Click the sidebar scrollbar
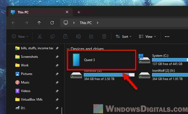The image size is (188, 114). 62,111
